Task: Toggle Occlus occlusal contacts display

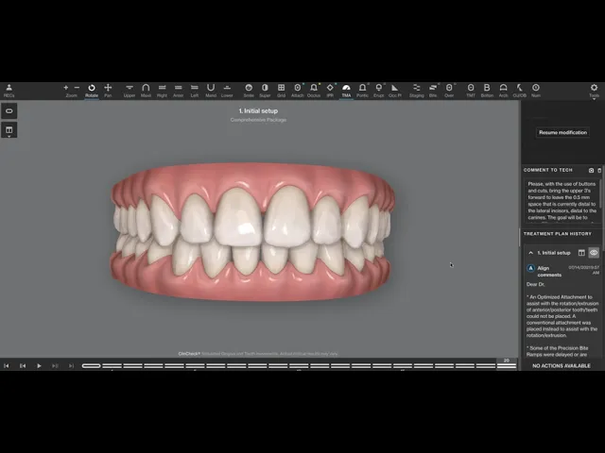Action: tap(314, 91)
